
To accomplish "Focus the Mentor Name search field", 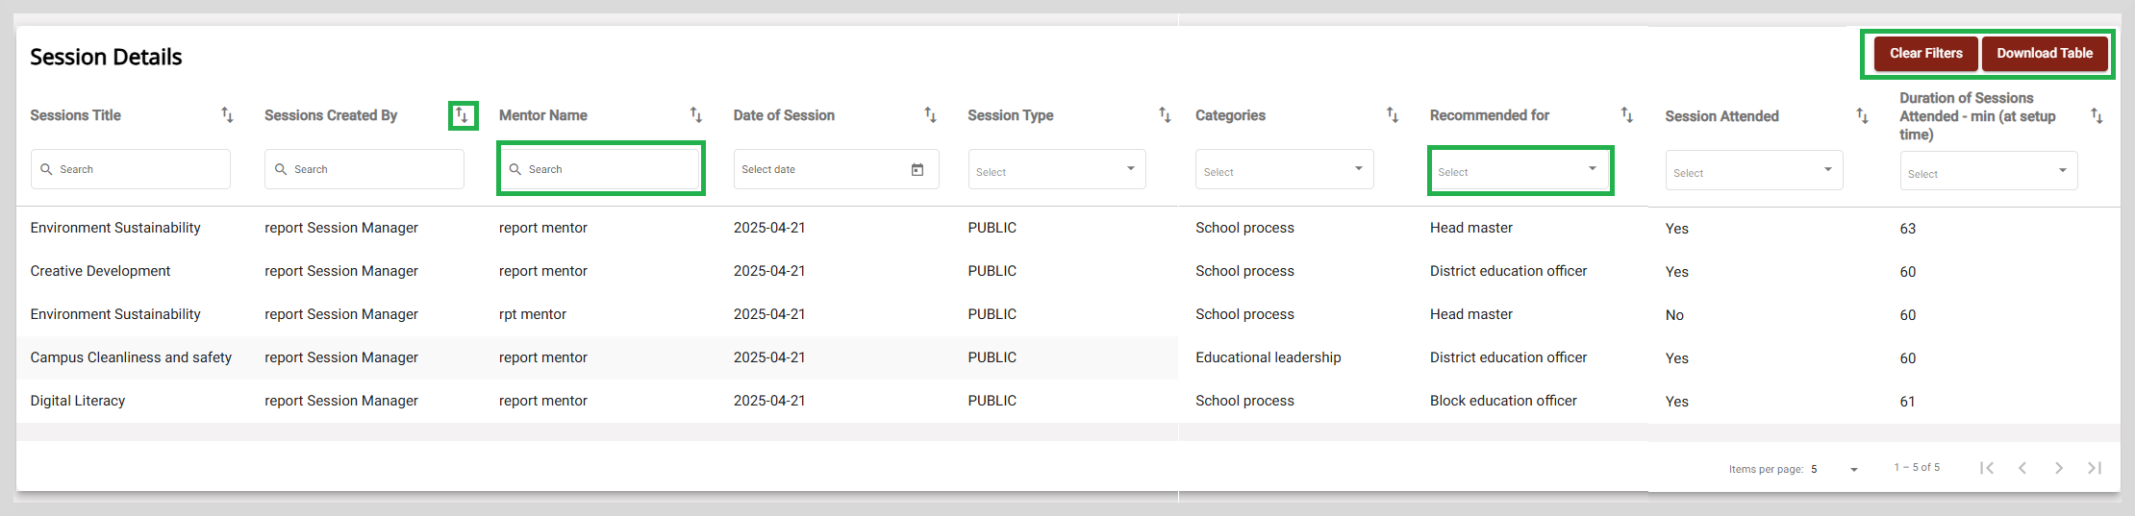I will (600, 169).
